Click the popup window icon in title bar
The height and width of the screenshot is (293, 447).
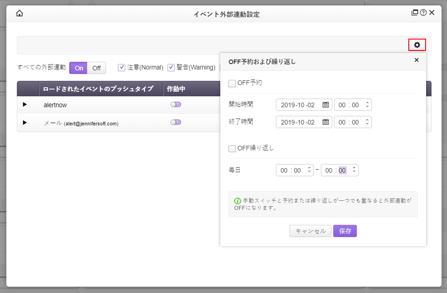tap(415, 13)
